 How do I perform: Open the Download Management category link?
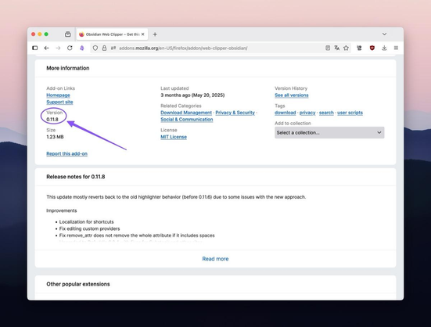pyautogui.click(x=186, y=113)
